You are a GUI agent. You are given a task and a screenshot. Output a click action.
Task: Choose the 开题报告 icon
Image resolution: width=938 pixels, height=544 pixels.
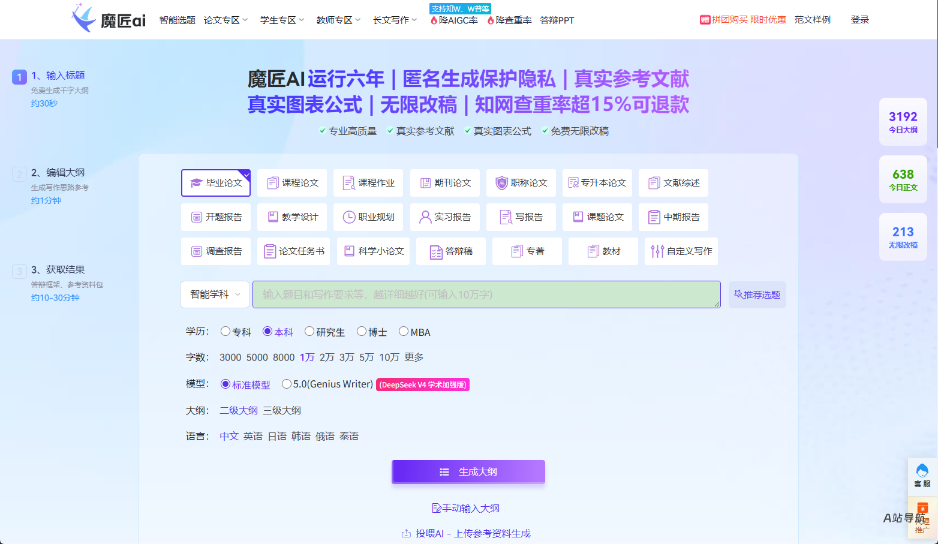click(196, 217)
